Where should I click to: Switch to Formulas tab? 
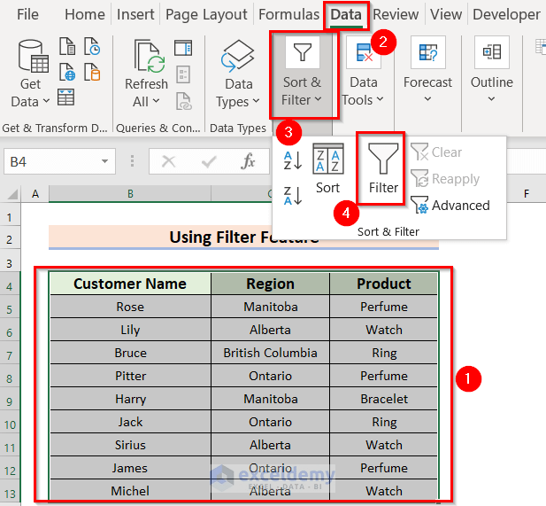tap(288, 15)
